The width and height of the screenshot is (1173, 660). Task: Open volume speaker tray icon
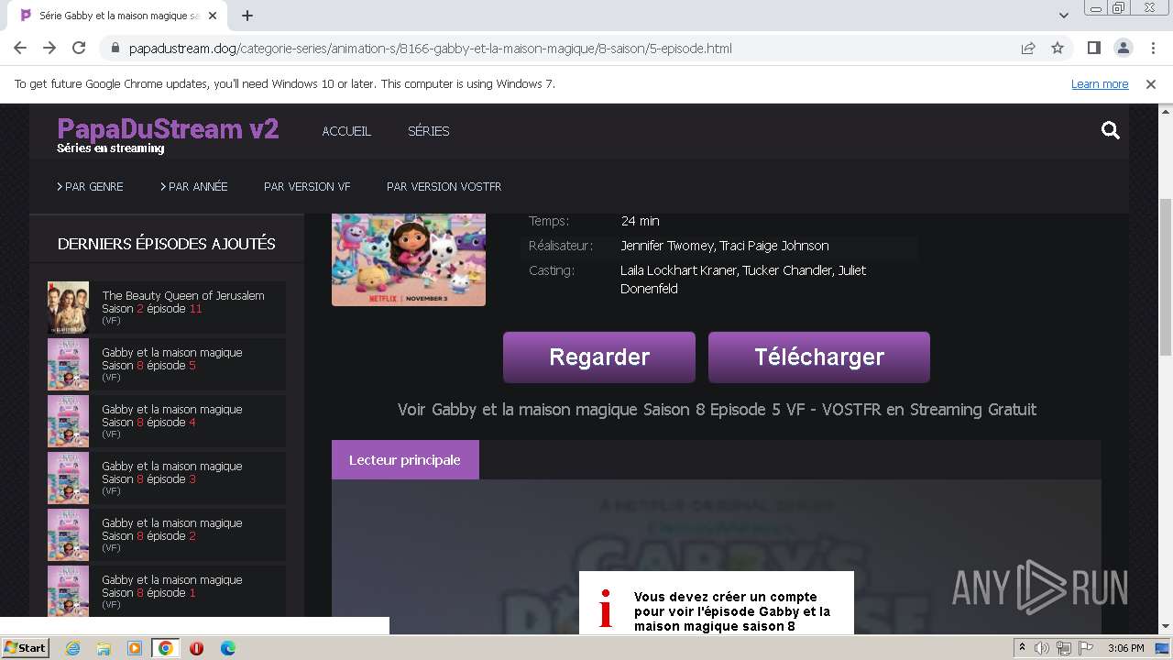tap(1042, 648)
